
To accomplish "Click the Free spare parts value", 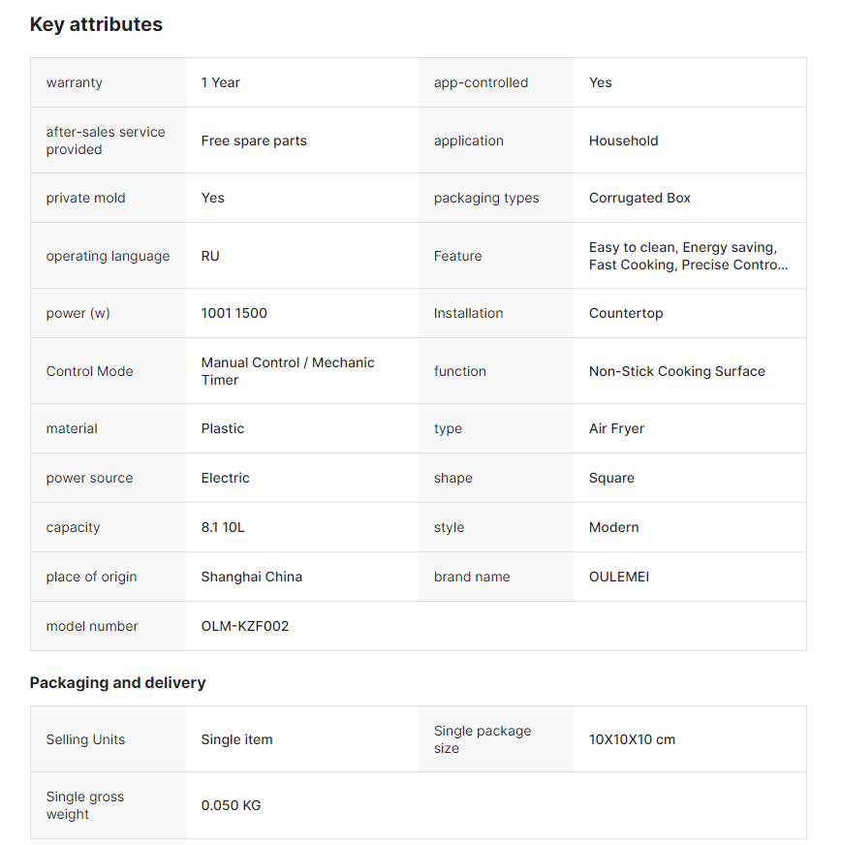I will tap(254, 141).
